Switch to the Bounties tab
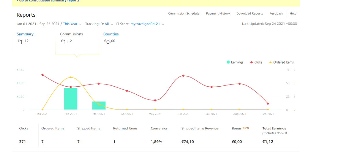This screenshot has width=339, height=153. pos(111,34)
